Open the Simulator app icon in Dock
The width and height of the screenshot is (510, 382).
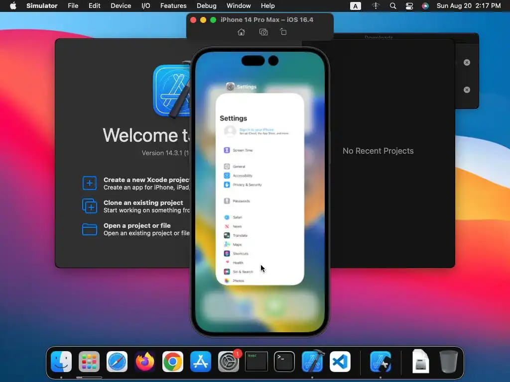[381, 362]
